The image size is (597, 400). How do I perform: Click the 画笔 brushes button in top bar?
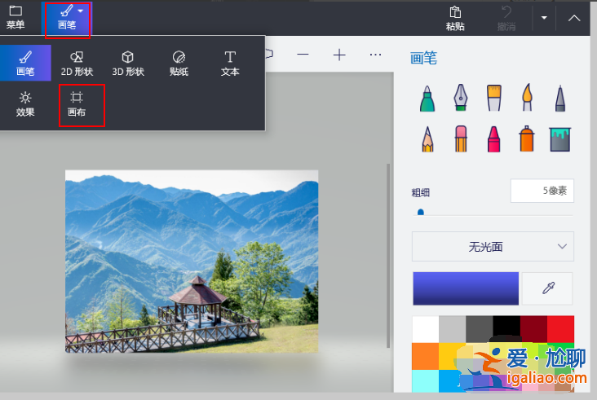pos(68,19)
